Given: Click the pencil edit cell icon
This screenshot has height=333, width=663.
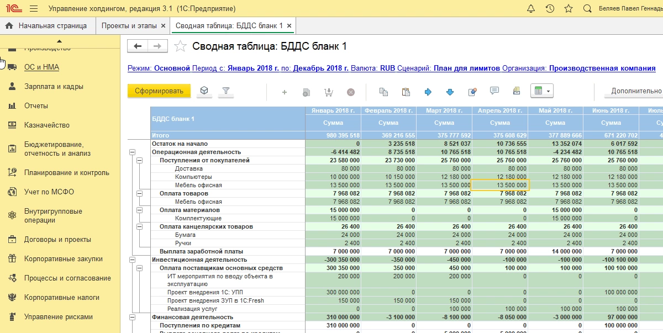Looking at the screenshot, I should (x=472, y=92).
